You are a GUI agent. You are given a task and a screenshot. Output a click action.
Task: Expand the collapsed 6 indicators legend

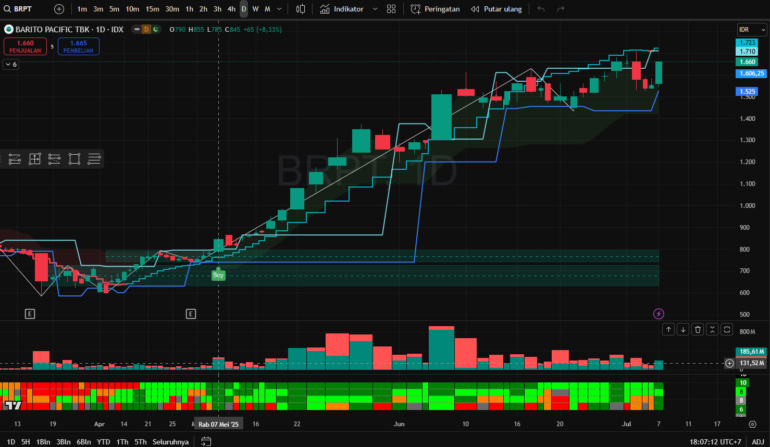11,64
